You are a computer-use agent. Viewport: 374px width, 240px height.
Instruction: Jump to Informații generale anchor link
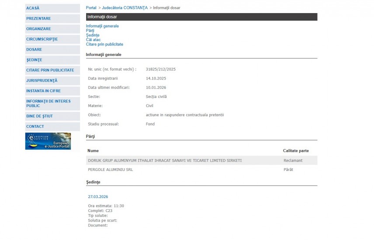coord(102,26)
